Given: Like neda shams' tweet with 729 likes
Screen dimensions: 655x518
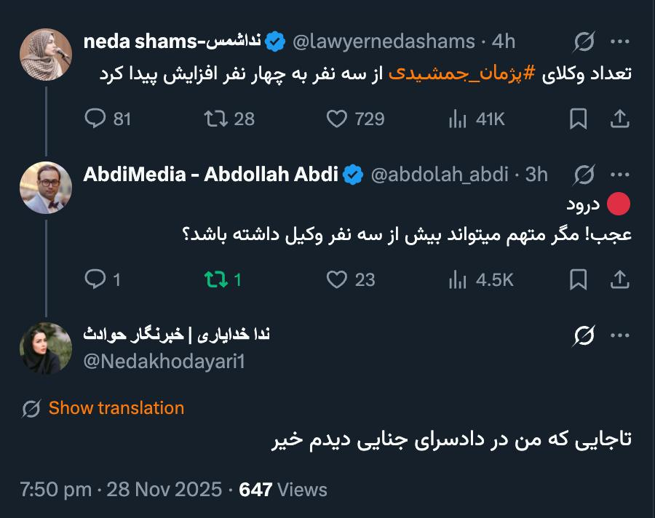Looking at the screenshot, I should tap(337, 119).
